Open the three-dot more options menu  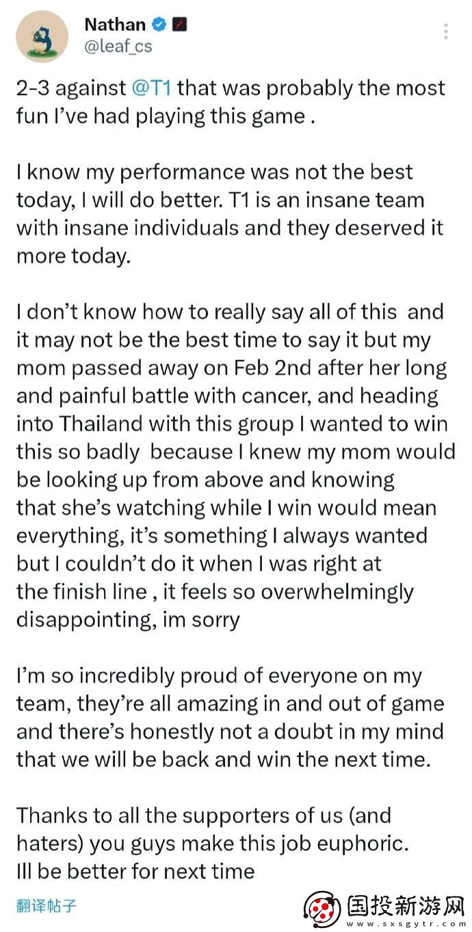(x=446, y=31)
